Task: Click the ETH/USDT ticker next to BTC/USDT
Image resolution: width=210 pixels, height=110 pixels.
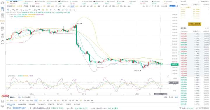Action: (28, 2)
